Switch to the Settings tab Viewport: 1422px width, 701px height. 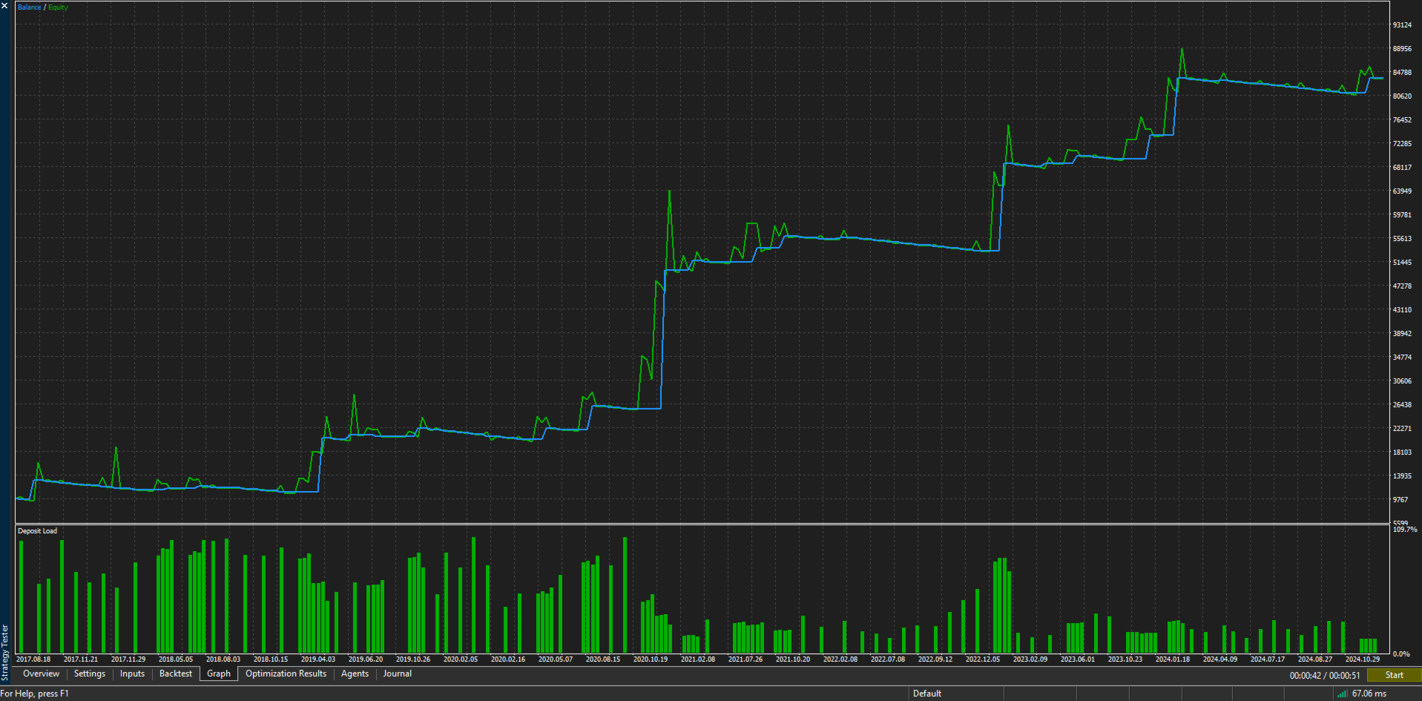[90, 674]
